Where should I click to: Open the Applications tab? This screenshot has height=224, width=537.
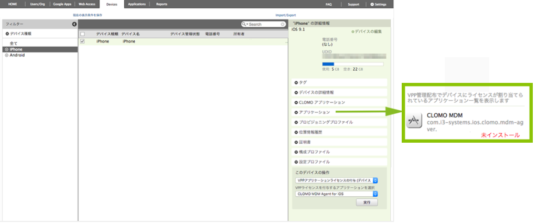pos(137,4)
